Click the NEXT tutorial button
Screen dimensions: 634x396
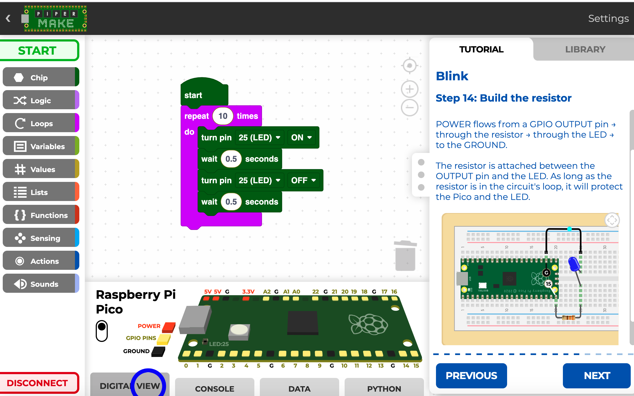[x=597, y=375]
